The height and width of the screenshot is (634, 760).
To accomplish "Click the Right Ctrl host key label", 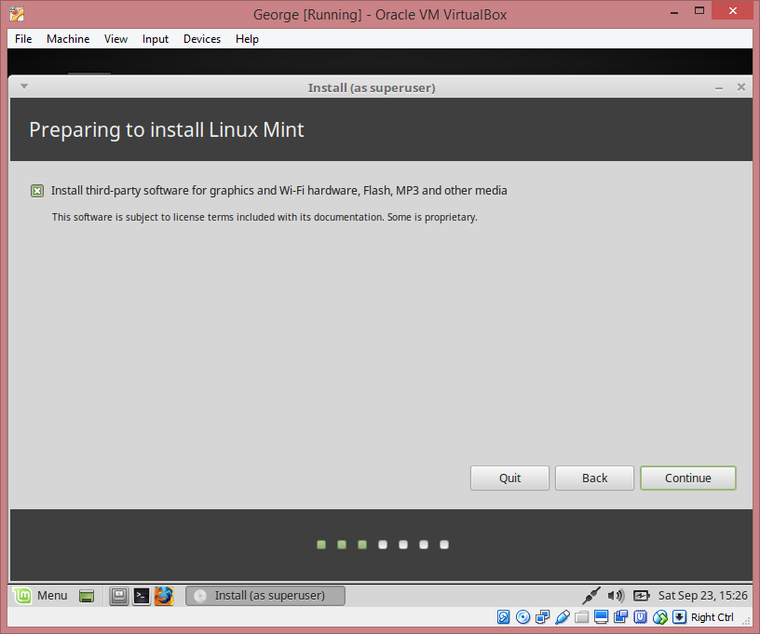I will click(712, 617).
